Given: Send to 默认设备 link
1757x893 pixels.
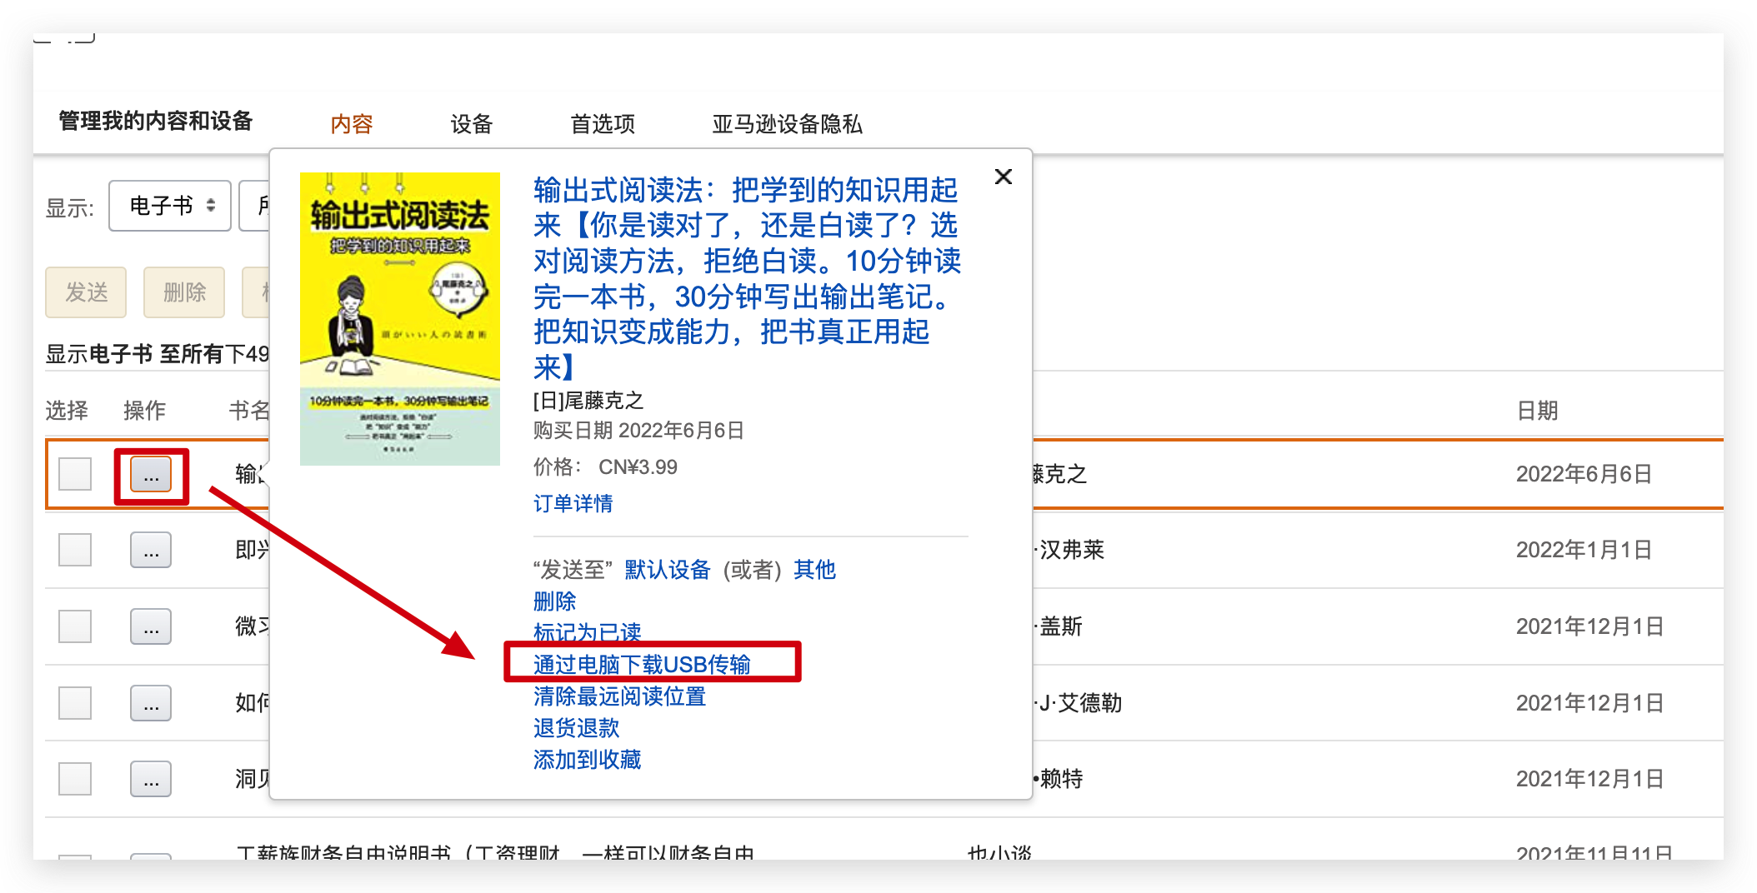Looking at the screenshot, I should (668, 570).
